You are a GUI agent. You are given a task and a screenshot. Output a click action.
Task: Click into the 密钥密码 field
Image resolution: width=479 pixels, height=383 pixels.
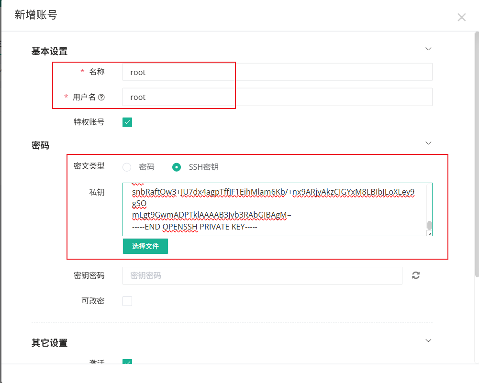262,276
